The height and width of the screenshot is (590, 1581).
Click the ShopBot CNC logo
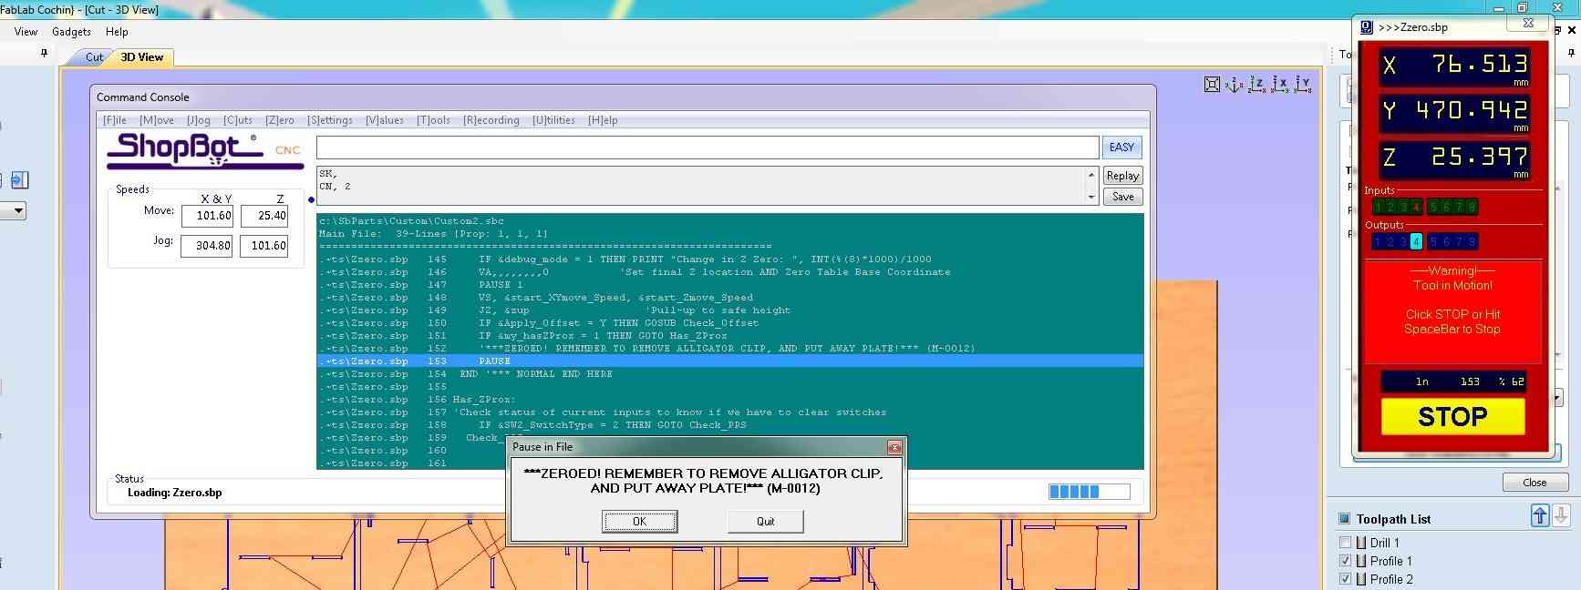pos(204,150)
